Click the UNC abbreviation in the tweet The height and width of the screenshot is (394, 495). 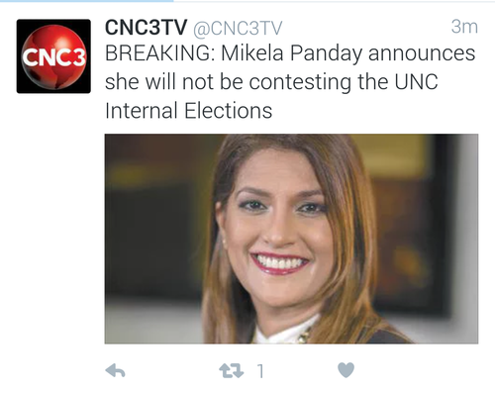click(416, 82)
